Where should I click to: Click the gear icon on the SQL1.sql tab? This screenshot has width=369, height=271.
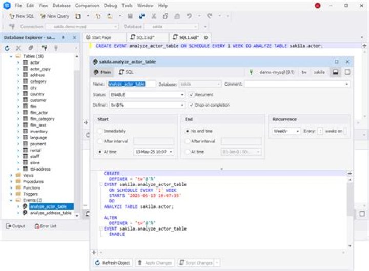(x=206, y=37)
